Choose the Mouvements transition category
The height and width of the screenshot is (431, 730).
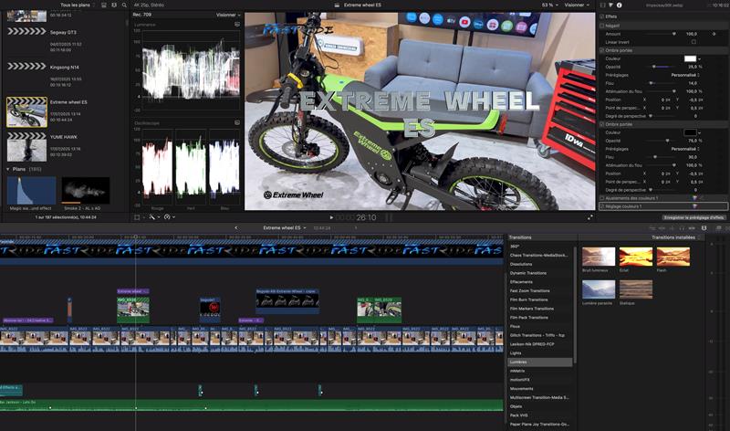pyautogui.click(x=540, y=389)
